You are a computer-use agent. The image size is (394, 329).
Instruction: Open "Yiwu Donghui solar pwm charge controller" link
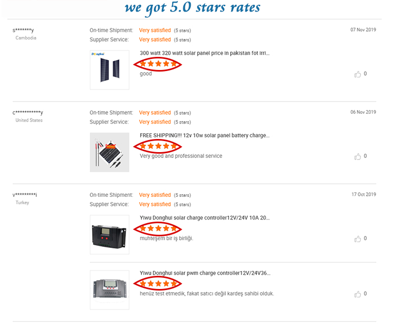(x=205, y=273)
